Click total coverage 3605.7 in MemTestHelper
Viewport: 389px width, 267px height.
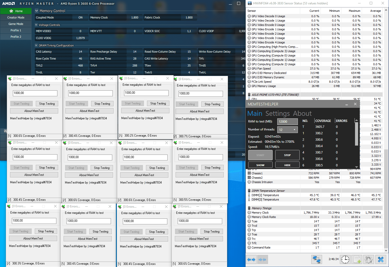(x=320, y=127)
